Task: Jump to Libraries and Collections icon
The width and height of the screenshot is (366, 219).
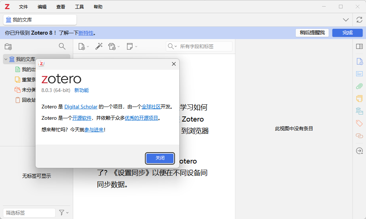Action: click(359, 111)
